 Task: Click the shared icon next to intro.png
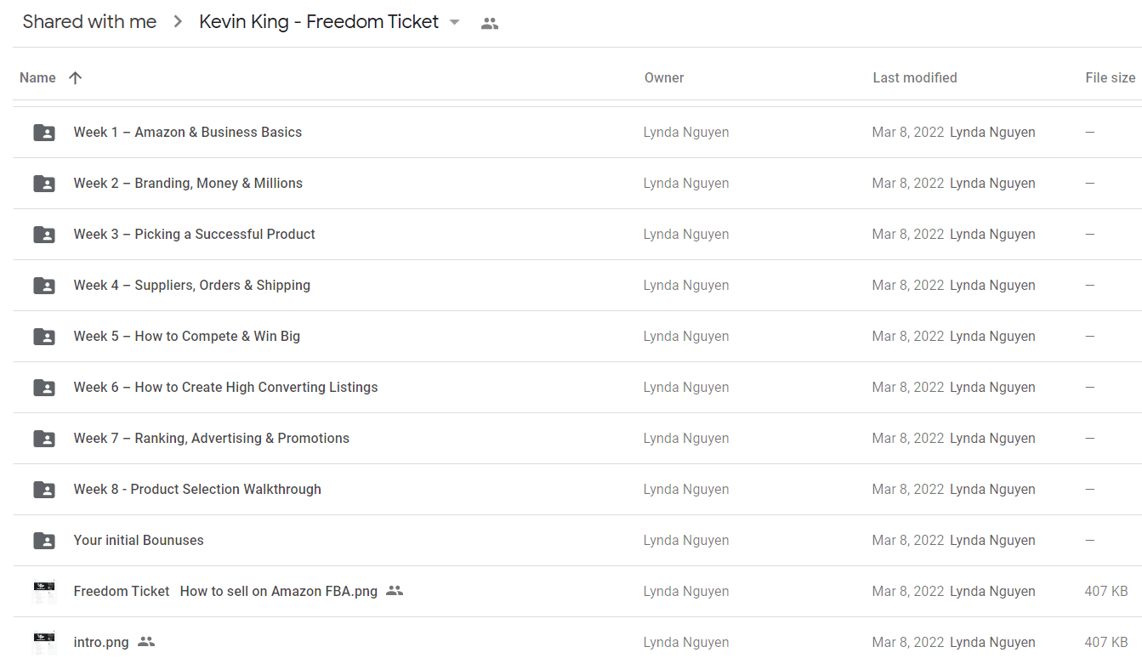pos(146,642)
